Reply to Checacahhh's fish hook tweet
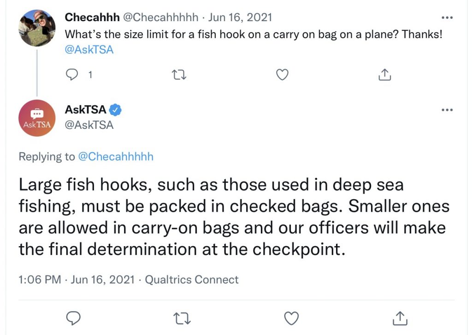 [x=71, y=75]
